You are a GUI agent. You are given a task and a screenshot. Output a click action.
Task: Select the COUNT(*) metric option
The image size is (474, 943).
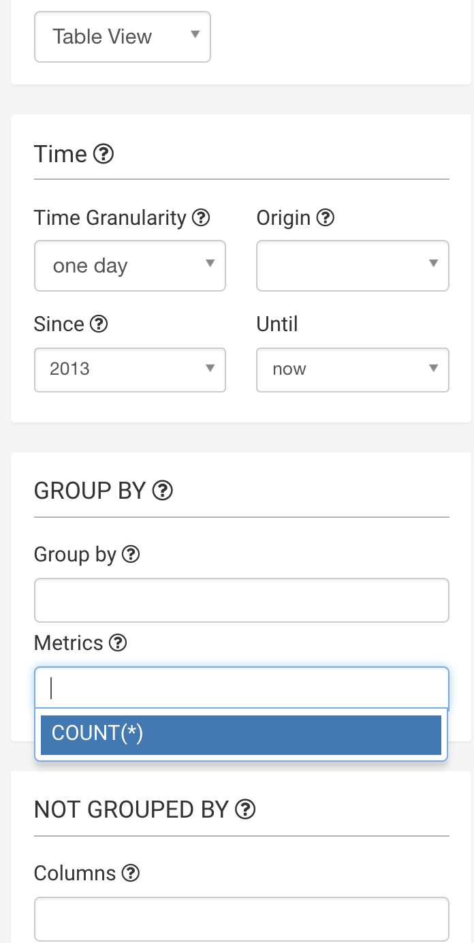241,734
